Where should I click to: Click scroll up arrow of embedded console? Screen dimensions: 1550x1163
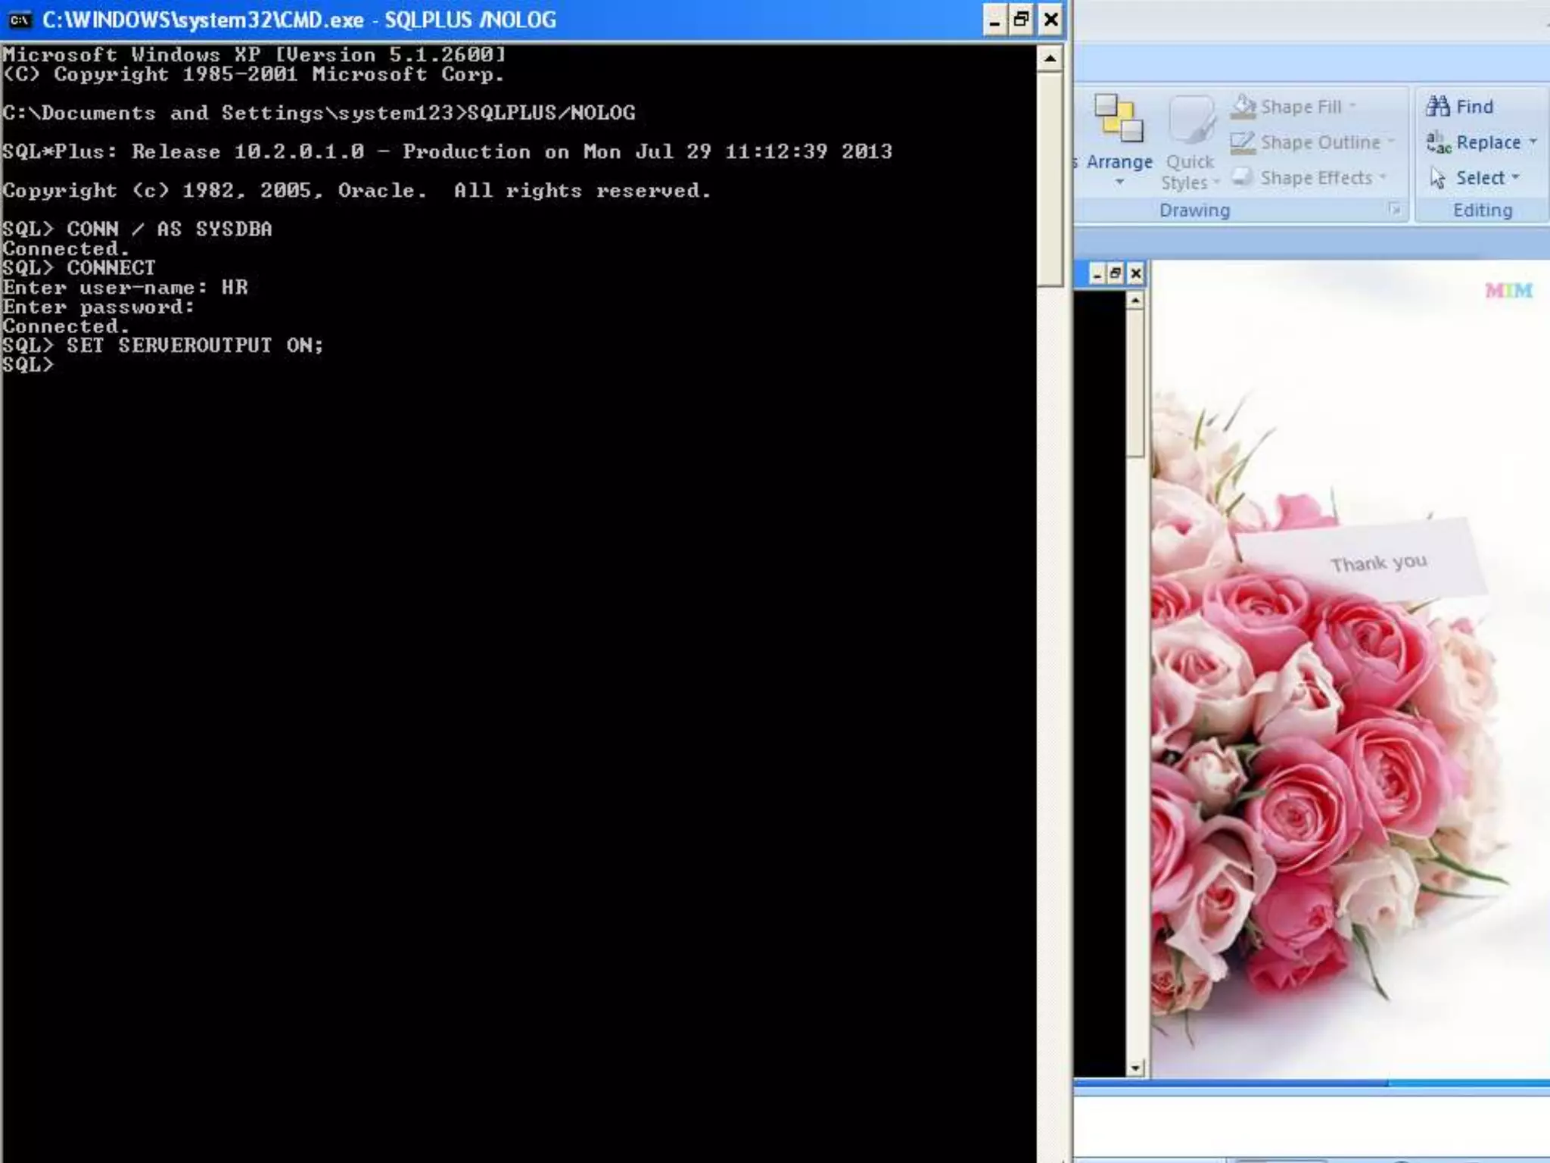(1134, 301)
